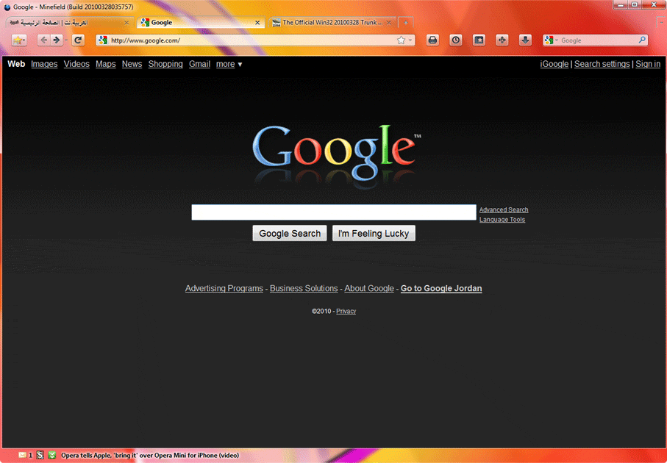Screen dimensions: 667x463
Task: Click the green arrow status bar icon
Action: click(x=52, y=456)
